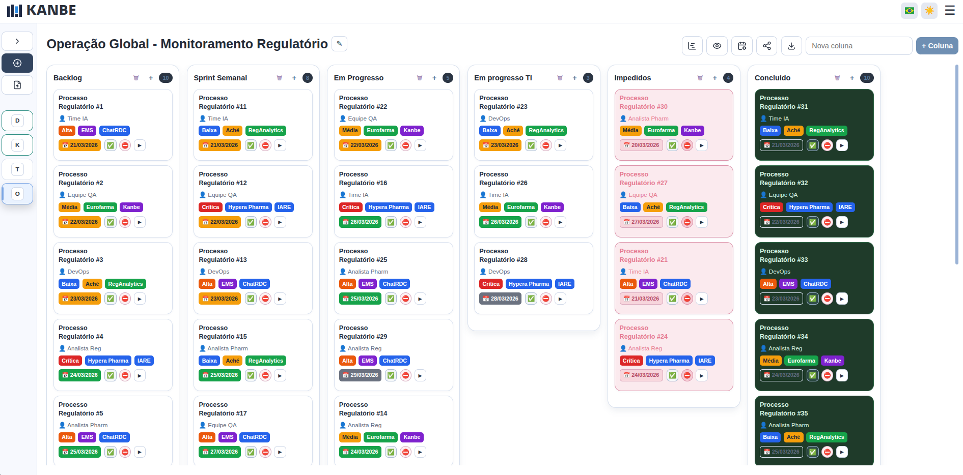Click the 23/03/2026 date badge on Processo #23
Screen dimensions: 963x475
tap(500, 145)
